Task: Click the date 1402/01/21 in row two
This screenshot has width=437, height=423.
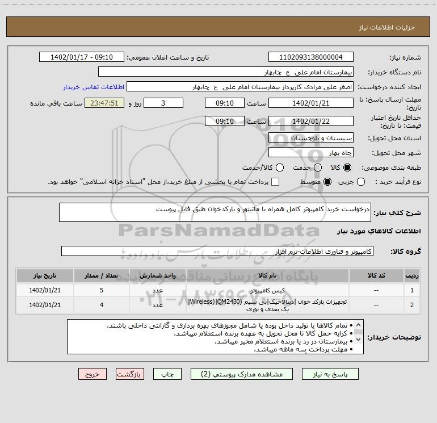Action: (x=45, y=305)
